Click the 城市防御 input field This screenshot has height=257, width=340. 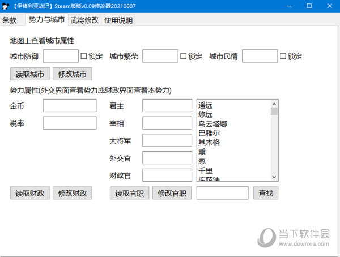[x=61, y=56]
